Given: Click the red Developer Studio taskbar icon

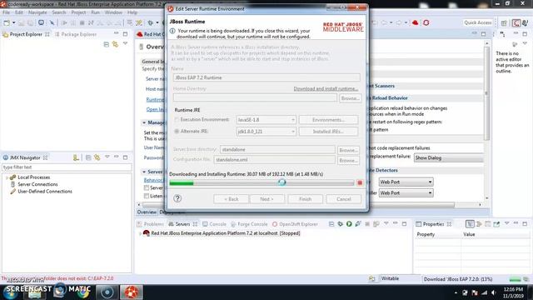Looking at the screenshot, I should tap(132, 292).
